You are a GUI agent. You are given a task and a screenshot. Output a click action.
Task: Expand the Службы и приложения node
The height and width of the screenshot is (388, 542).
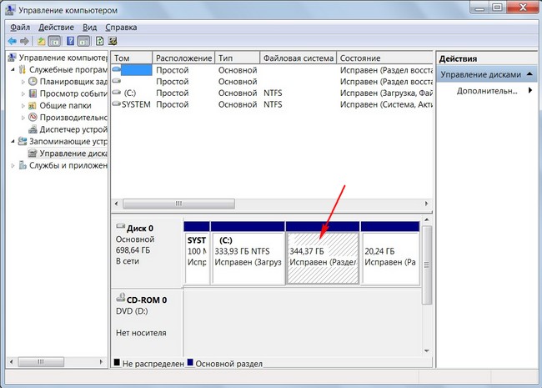(13, 166)
